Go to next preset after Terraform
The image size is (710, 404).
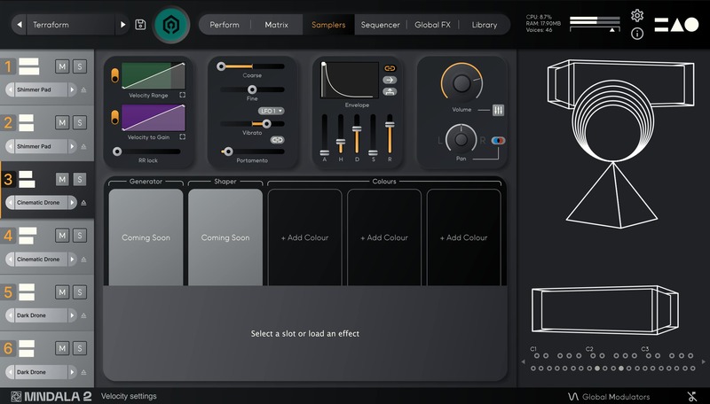coord(123,25)
